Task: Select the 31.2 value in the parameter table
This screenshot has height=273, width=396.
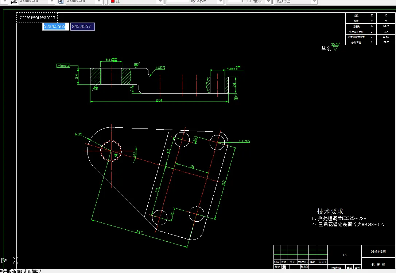Action: [x=386, y=42]
